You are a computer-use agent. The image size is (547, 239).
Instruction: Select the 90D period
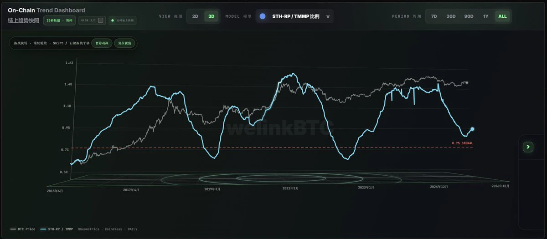coord(469,16)
